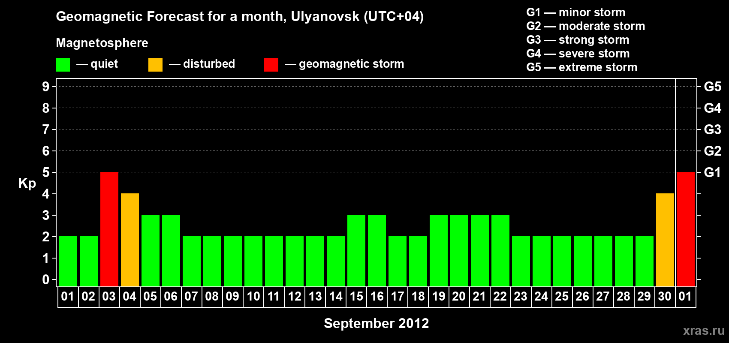Click the green bar for day 05
729x343 pixels.
[151, 250]
